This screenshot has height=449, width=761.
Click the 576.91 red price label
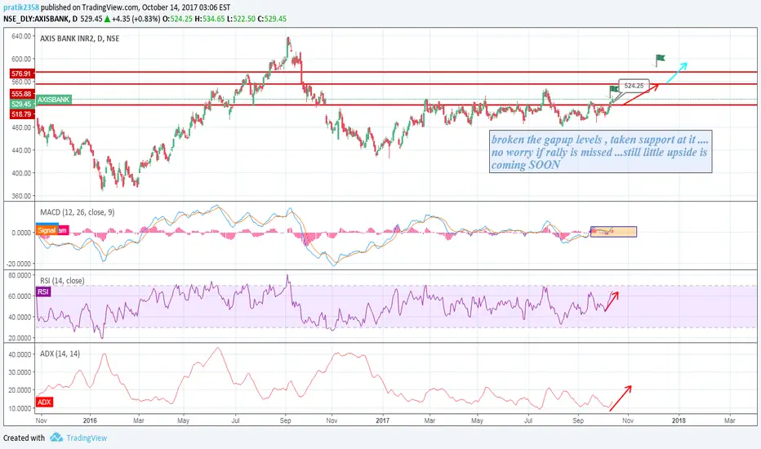21,73
